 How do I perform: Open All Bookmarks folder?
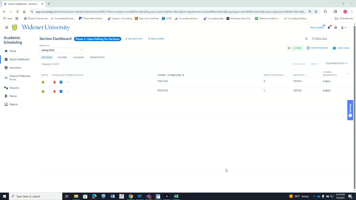coord(344,19)
